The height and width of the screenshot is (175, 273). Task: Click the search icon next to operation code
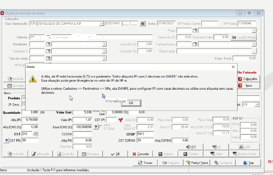click(142, 24)
